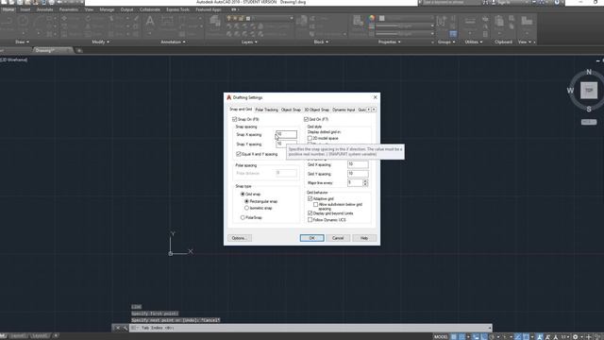The height and width of the screenshot is (340, 604).
Task: Toggle Display grid beyond Limits checkbox
Action: [x=310, y=213]
